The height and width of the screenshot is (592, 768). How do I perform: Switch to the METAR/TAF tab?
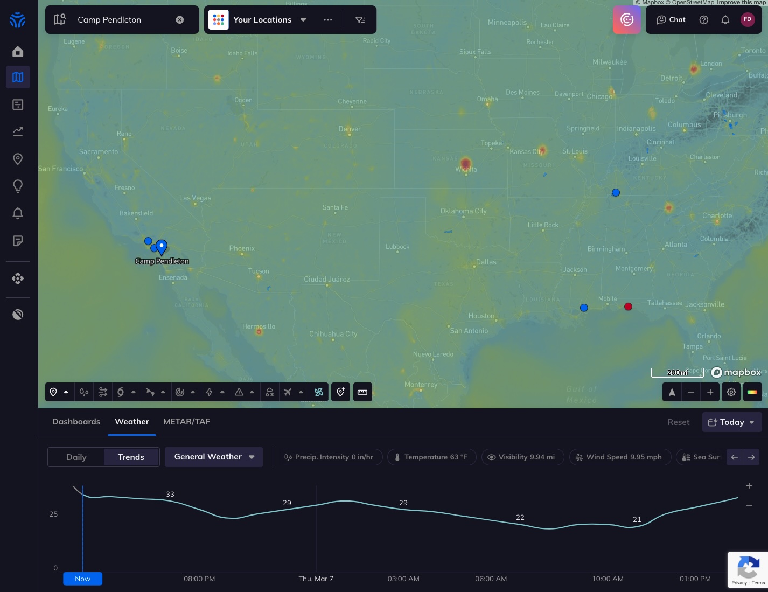point(187,422)
